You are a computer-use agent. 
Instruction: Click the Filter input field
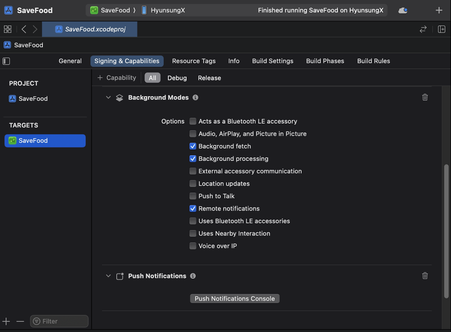click(59, 321)
